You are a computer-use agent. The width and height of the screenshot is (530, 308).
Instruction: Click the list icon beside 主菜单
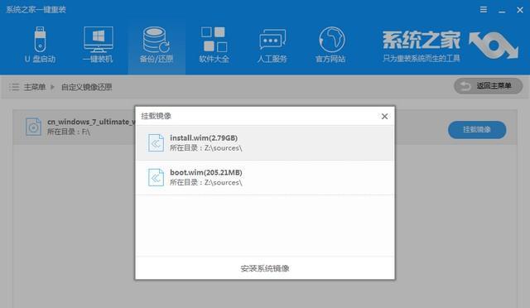pyautogui.click(x=14, y=87)
